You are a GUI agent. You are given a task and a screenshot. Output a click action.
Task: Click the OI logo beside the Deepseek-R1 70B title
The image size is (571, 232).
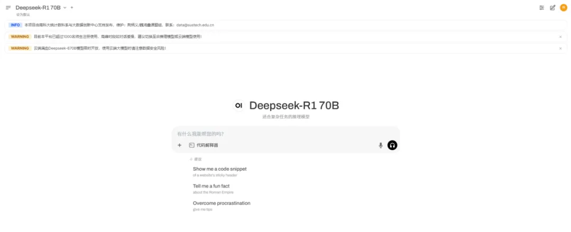(x=238, y=105)
